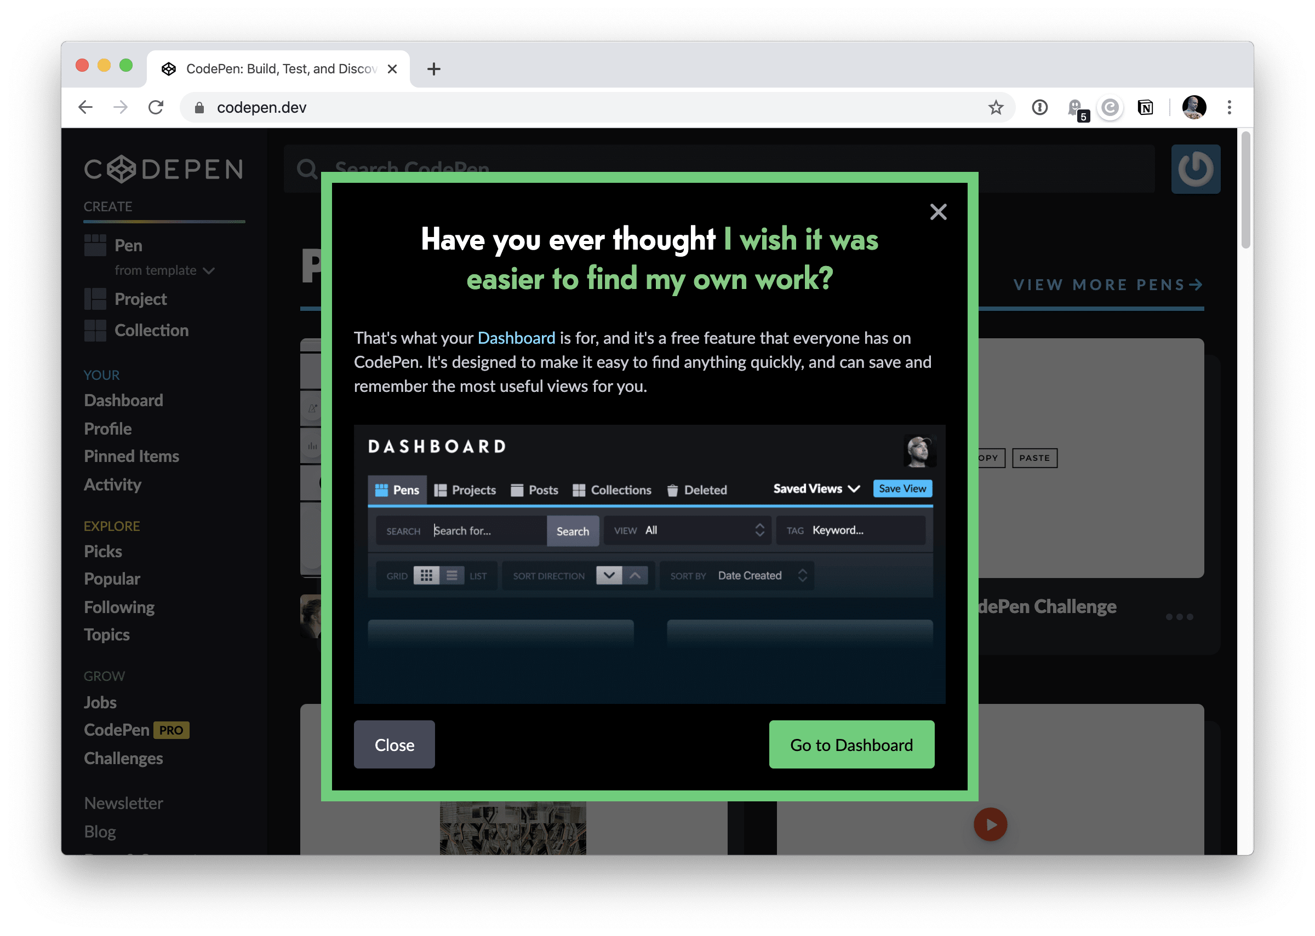
Task: Click the magnifying glass in the search bar
Action: click(306, 168)
